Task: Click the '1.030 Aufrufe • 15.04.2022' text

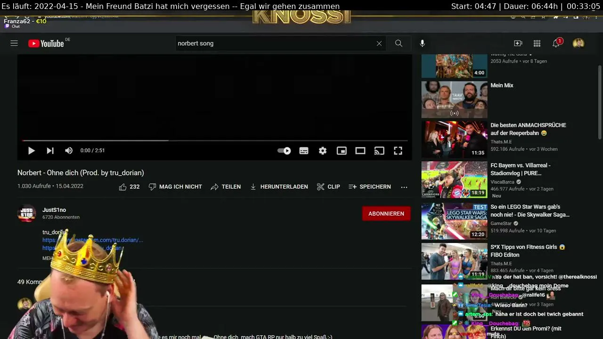Action: (x=50, y=186)
